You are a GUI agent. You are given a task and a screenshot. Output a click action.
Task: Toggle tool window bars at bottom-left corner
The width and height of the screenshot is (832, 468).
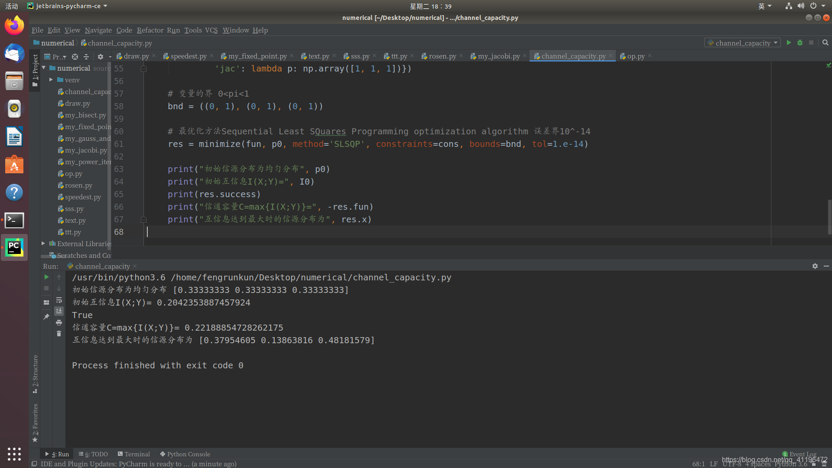[x=34, y=464]
